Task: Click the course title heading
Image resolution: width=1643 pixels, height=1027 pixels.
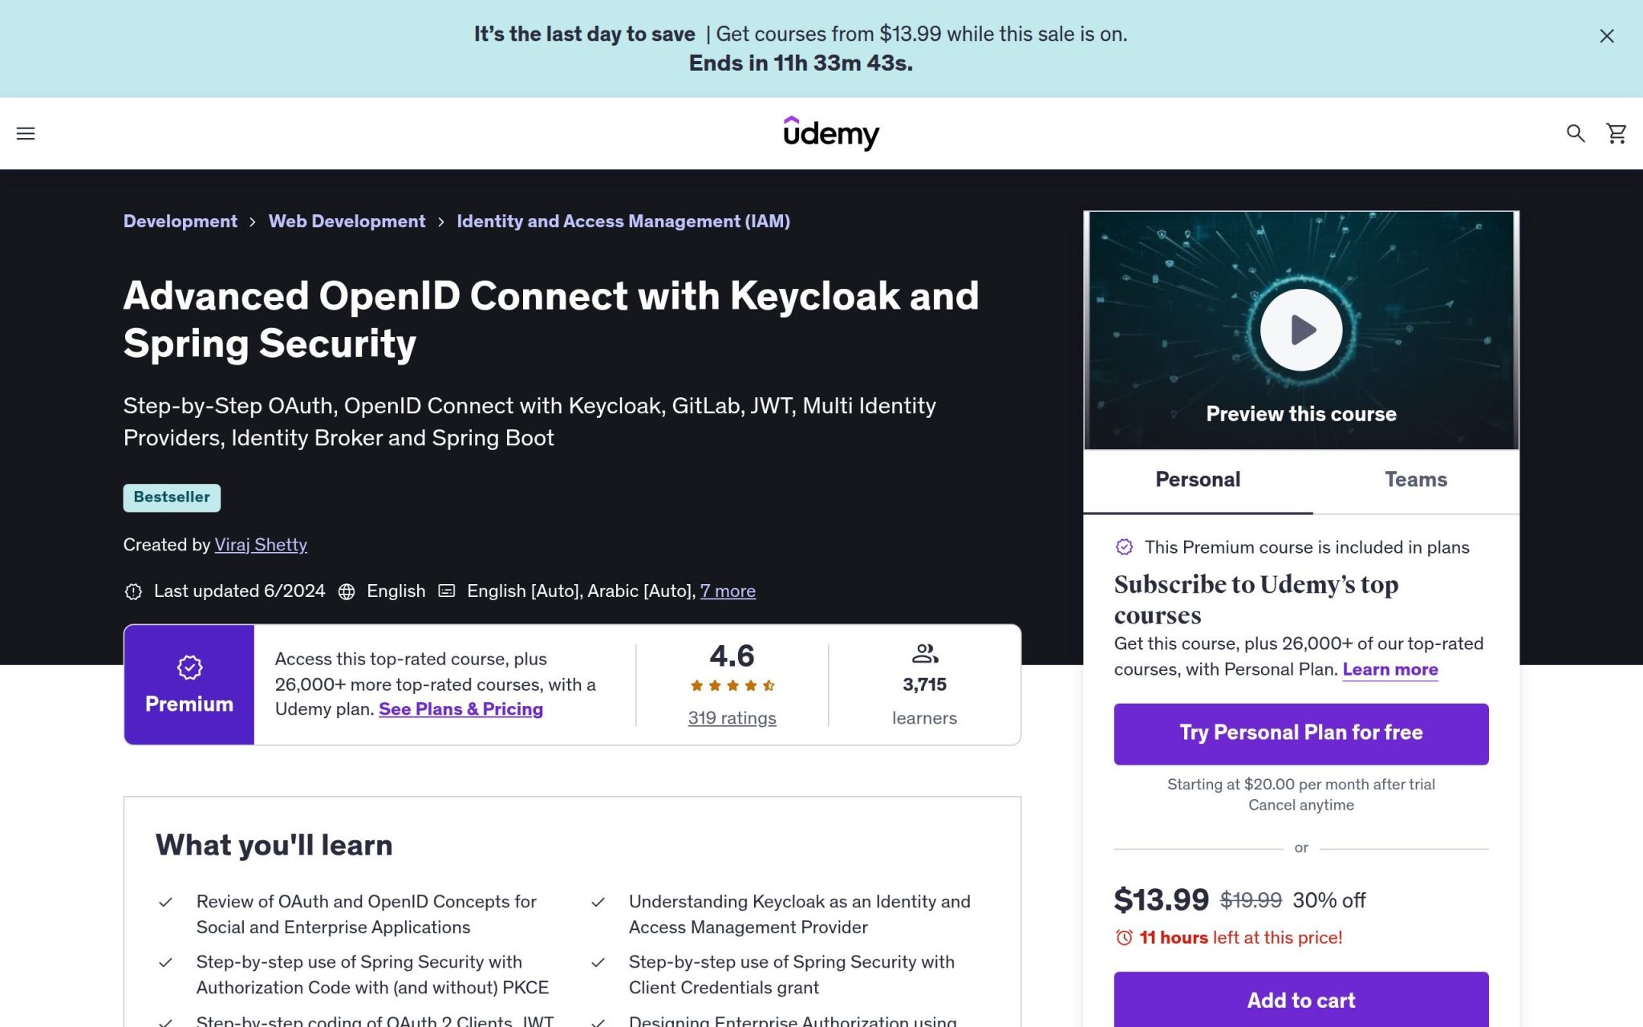Action: (551, 319)
